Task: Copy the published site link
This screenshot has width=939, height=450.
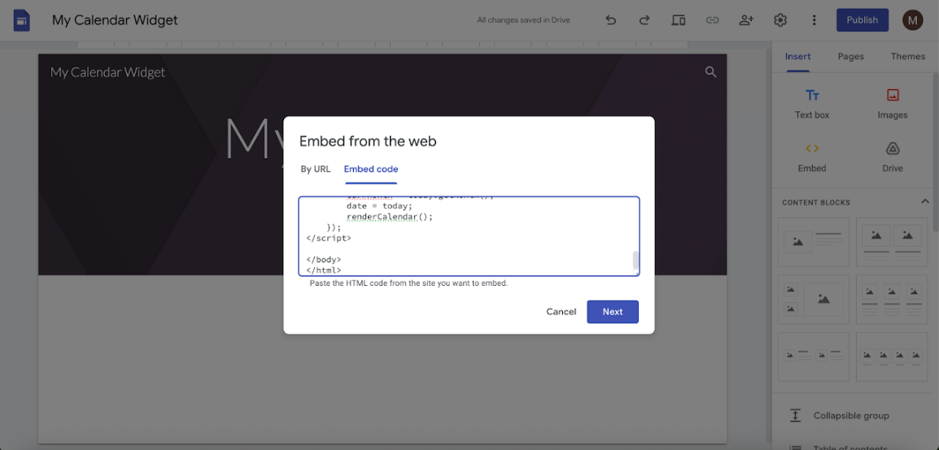Action: pyautogui.click(x=712, y=20)
